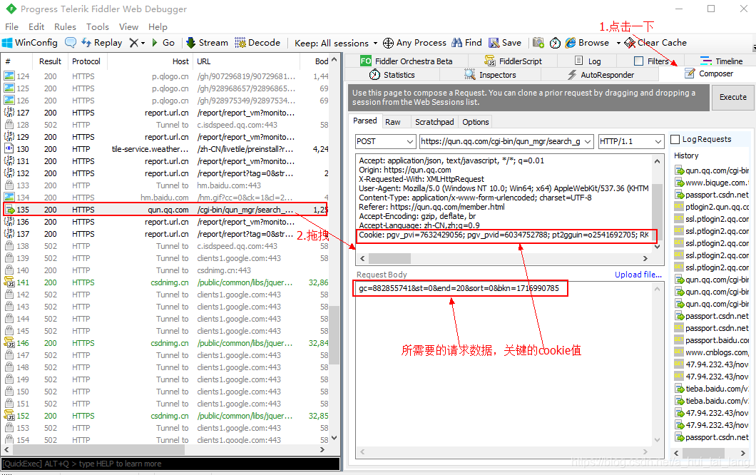Select session 135 qun.qq.com row

[x=166, y=210]
